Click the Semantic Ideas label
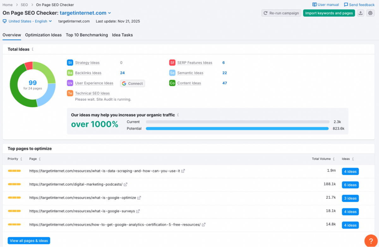This screenshot has height=247, width=379. click(190, 73)
